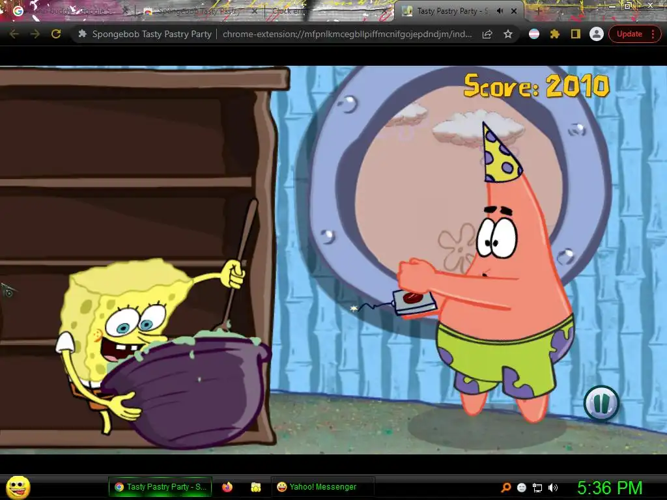
Task: Close the Google search tab
Action: coord(125,11)
